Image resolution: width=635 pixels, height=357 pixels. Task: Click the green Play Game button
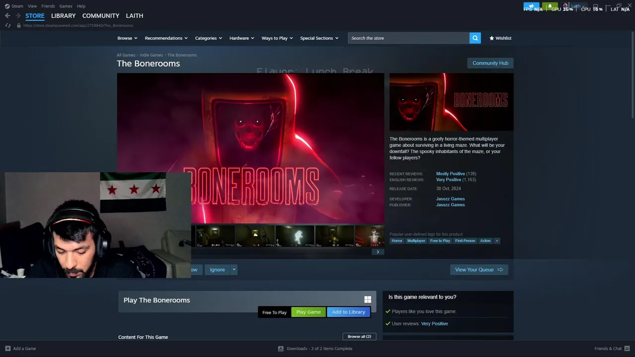(309, 312)
